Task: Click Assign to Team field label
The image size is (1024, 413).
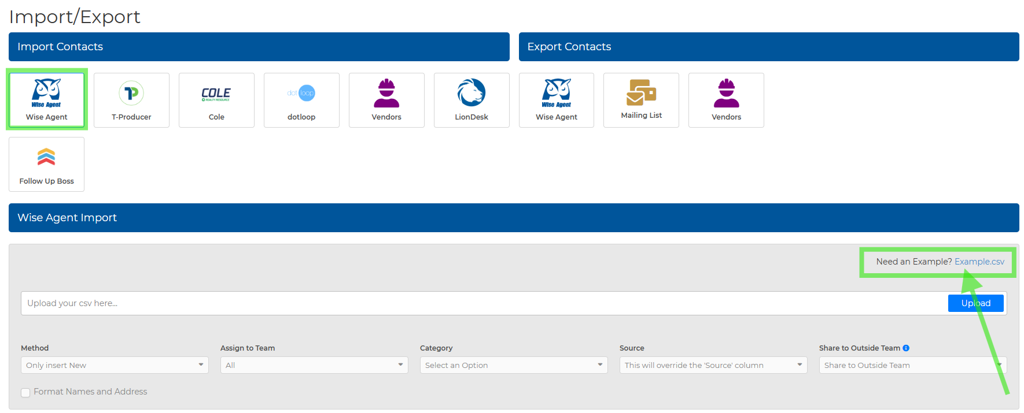Action: pyautogui.click(x=248, y=348)
